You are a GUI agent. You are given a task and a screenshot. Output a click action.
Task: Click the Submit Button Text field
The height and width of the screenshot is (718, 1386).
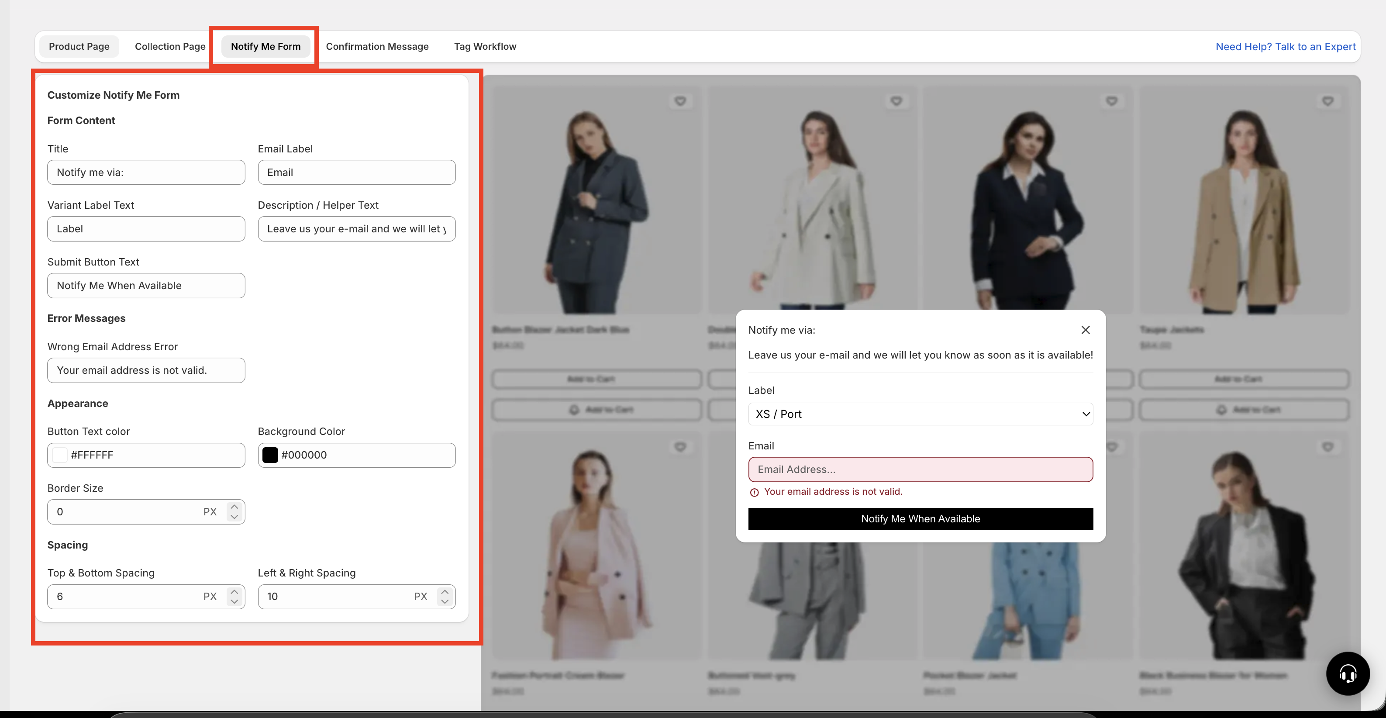click(x=146, y=285)
